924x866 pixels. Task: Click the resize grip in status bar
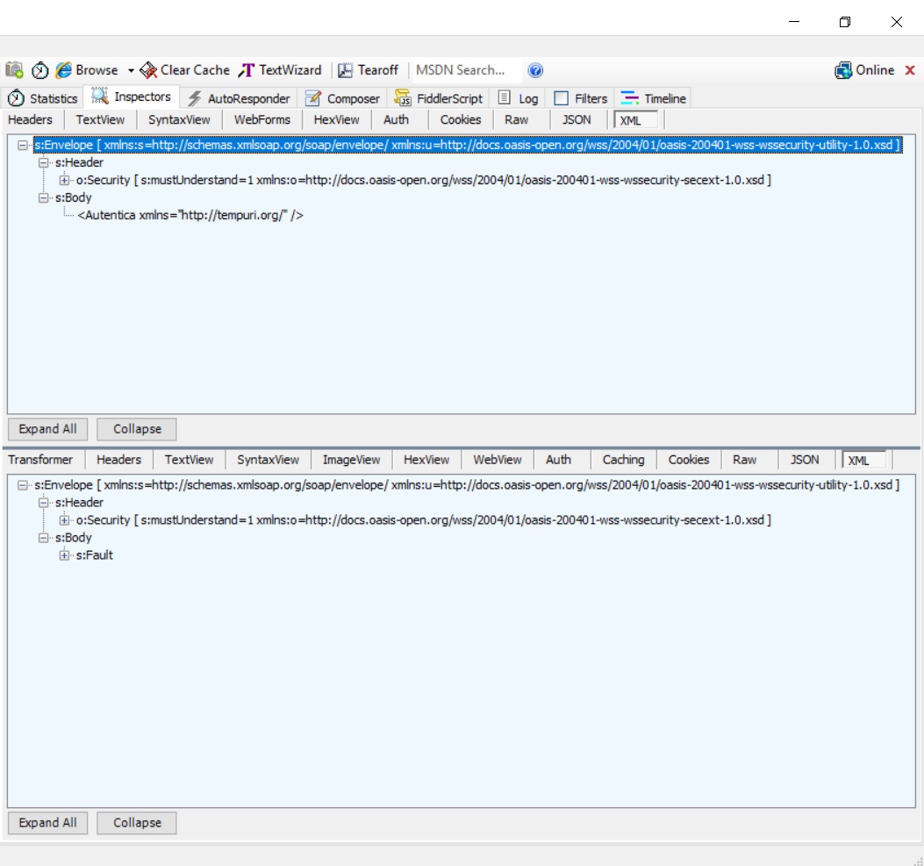point(918,860)
